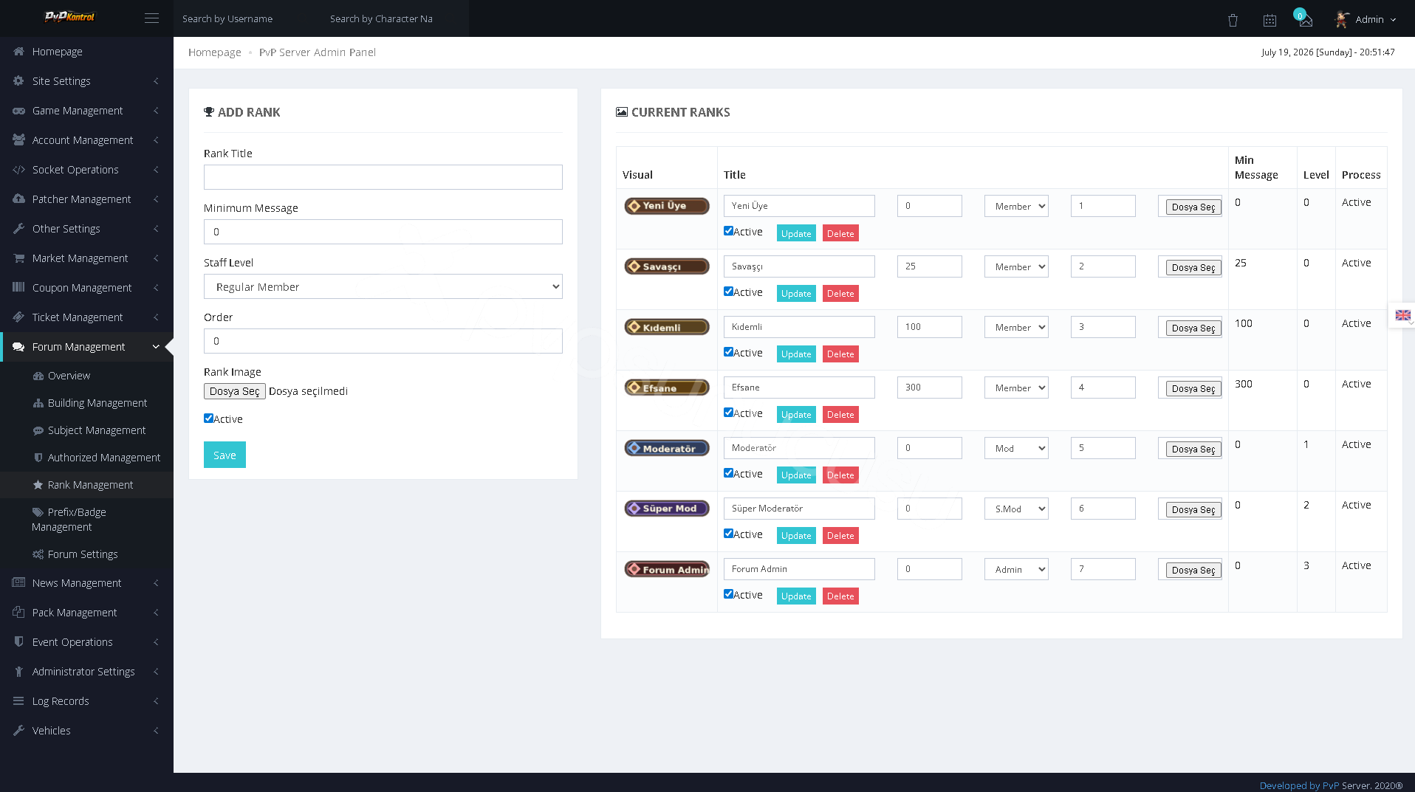
Task: Open the Admin user dropdown menu
Action: click(x=1366, y=19)
